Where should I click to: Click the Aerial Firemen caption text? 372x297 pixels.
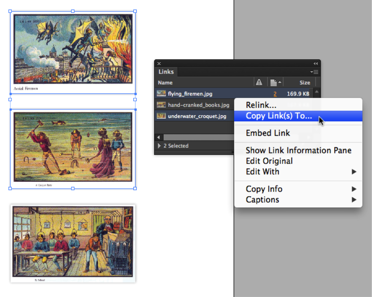(26, 88)
